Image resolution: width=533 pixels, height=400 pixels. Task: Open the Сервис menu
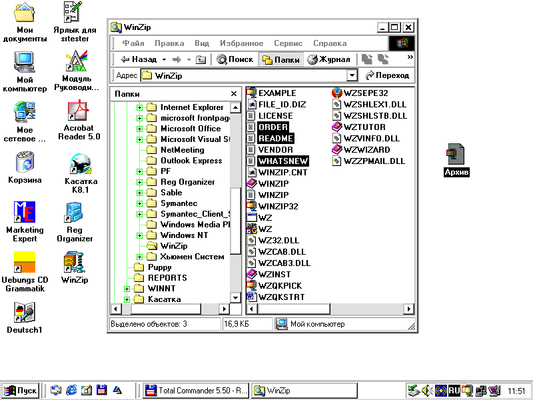coord(288,43)
